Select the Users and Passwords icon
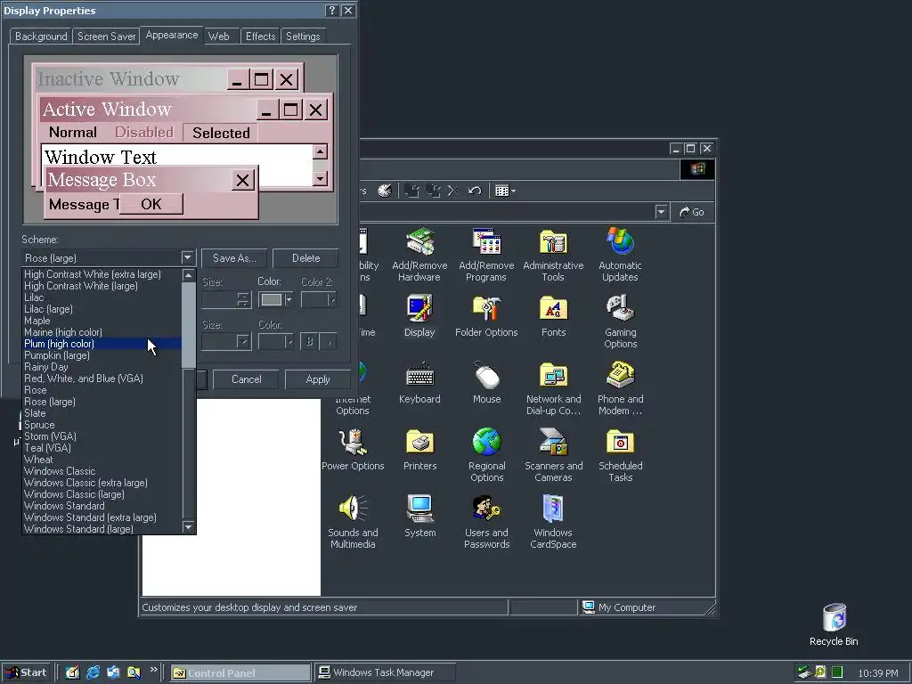Viewport: 912px width, 684px height. (x=487, y=509)
